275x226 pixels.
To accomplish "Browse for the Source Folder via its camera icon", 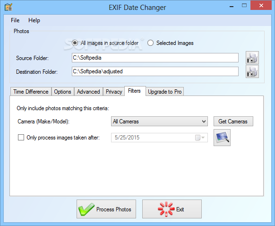I will (252, 58).
